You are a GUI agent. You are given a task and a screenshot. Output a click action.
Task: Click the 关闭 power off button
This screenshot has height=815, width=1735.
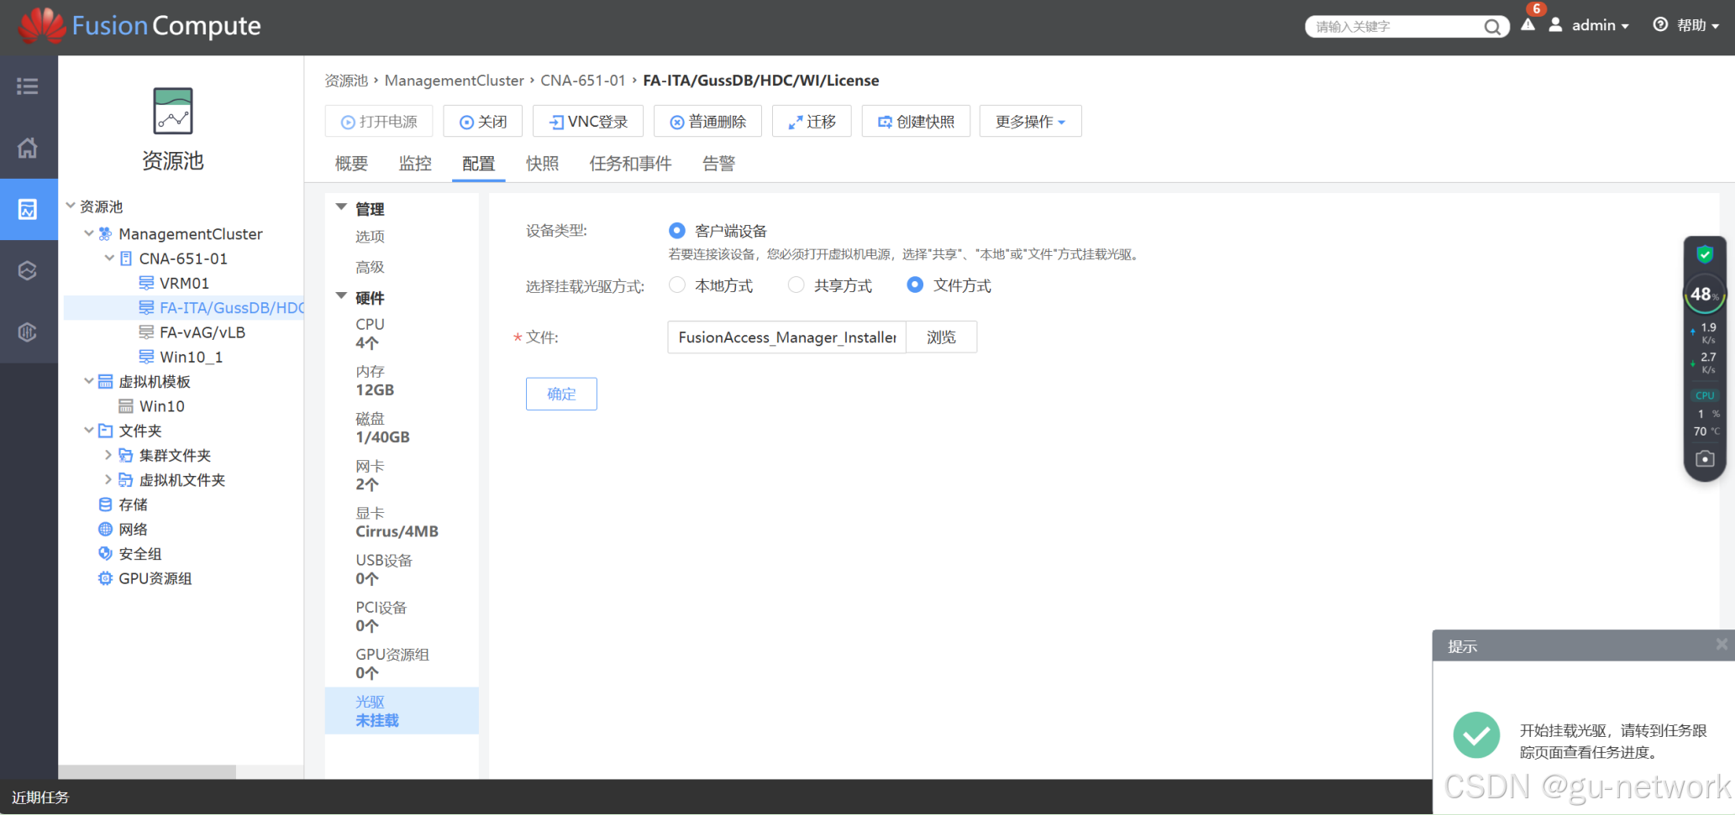(483, 121)
